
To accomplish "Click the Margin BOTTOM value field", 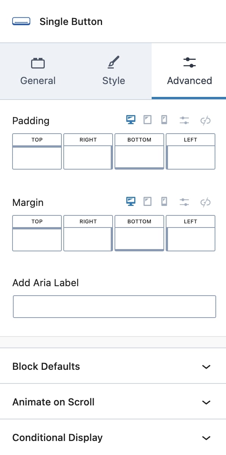I will (139, 239).
